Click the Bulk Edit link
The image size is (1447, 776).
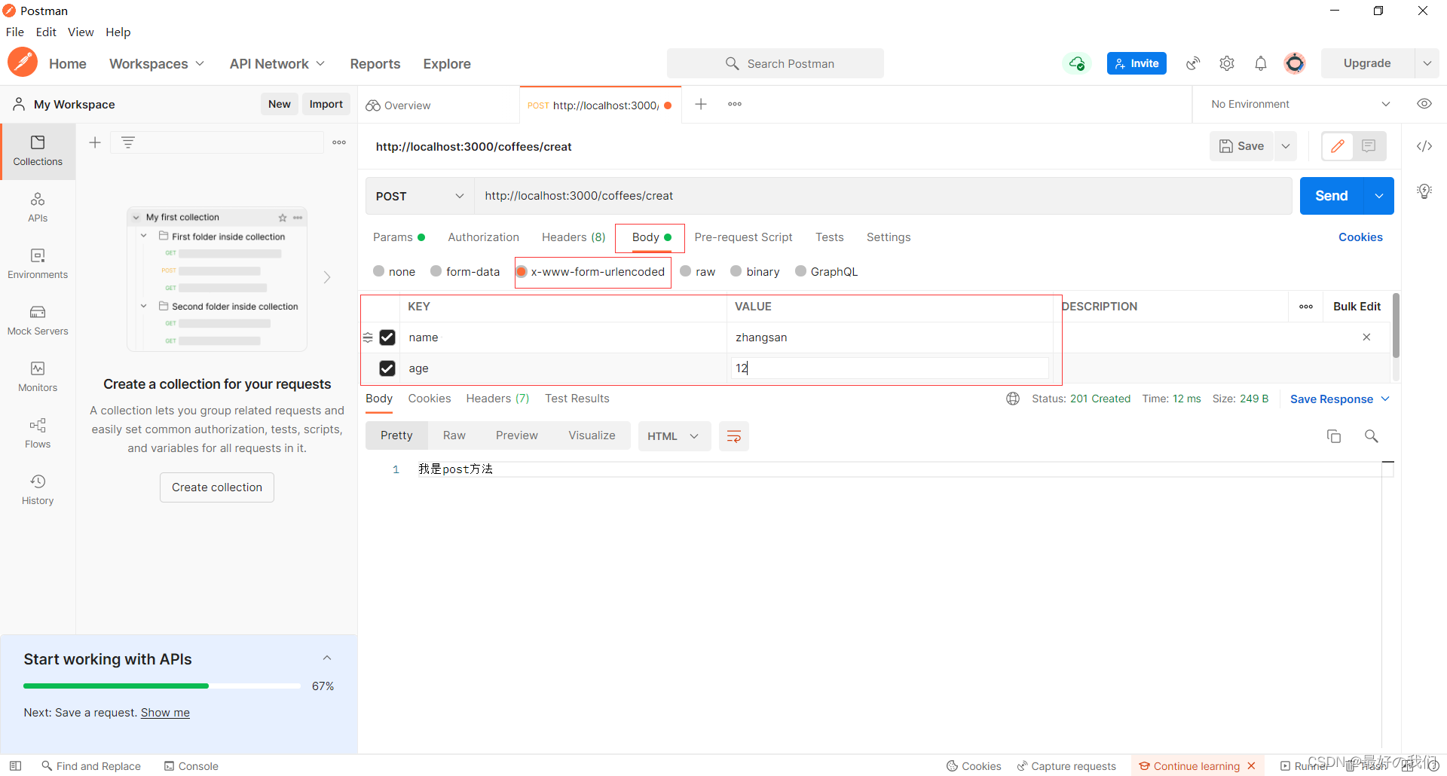pyautogui.click(x=1357, y=307)
